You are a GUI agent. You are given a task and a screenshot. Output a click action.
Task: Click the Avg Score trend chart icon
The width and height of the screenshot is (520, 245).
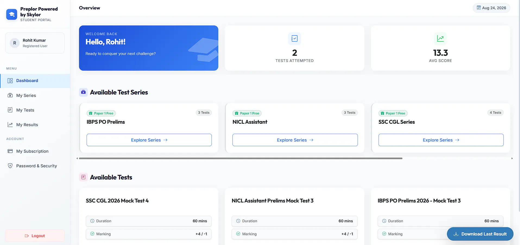pos(440,38)
